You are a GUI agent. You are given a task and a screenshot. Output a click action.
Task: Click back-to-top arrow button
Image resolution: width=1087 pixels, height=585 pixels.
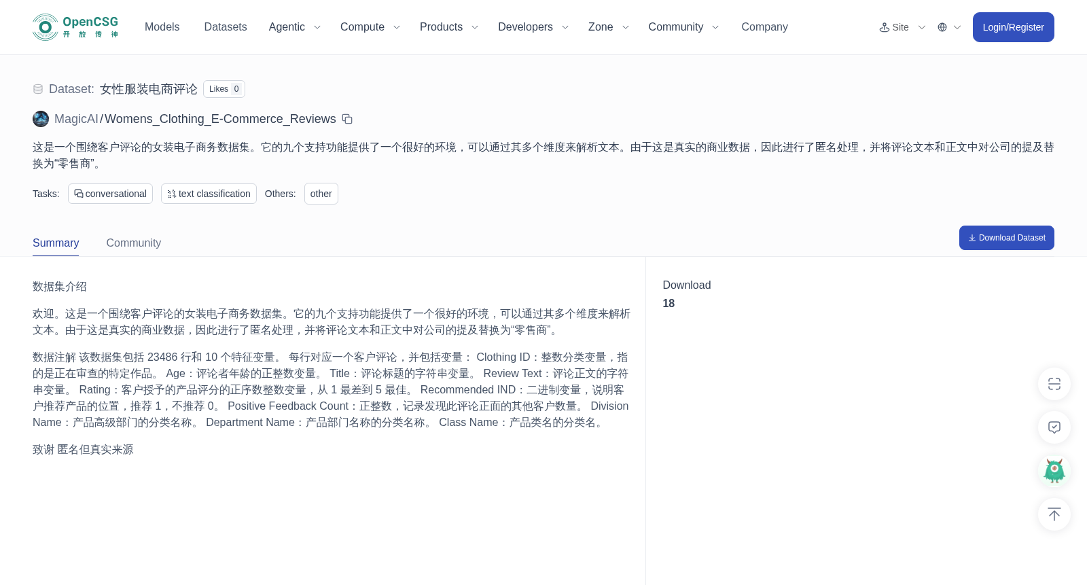[x=1054, y=514]
